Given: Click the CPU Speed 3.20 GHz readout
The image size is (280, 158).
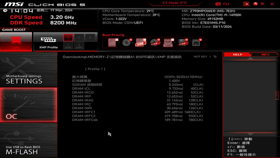Looking at the screenshot, I should tap(42, 17).
